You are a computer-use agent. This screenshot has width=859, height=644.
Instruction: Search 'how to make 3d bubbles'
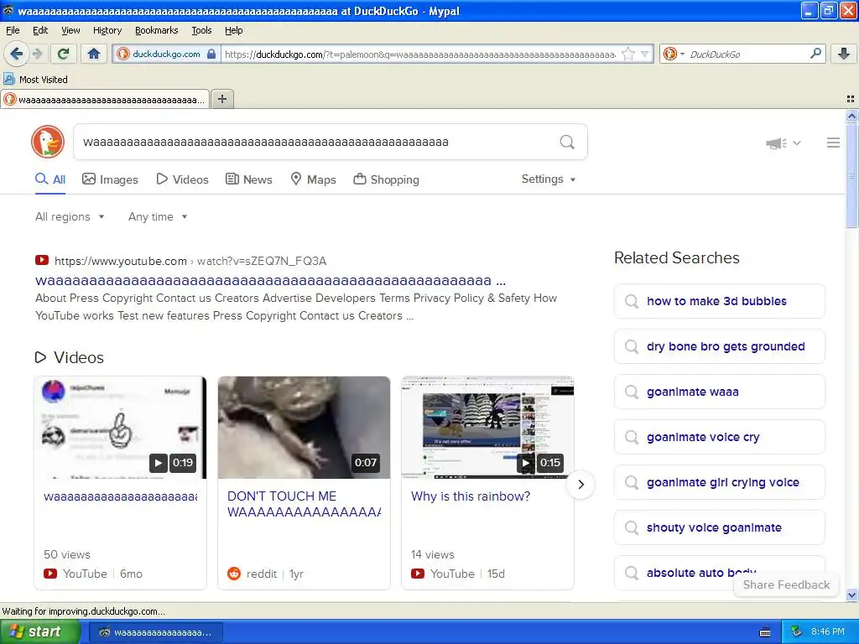click(x=719, y=301)
